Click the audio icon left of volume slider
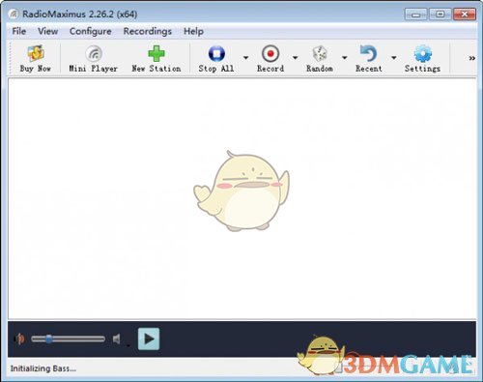The image size is (483, 382). tap(19, 338)
